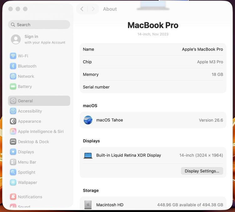235x212 pixels.
Task: Click the memory value 18 GB
Action: pyautogui.click(x=217, y=74)
